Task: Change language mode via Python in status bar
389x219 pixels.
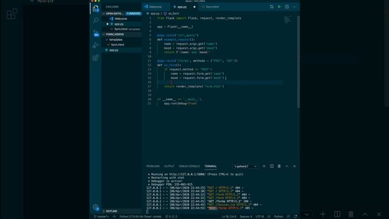Action: click(278, 217)
